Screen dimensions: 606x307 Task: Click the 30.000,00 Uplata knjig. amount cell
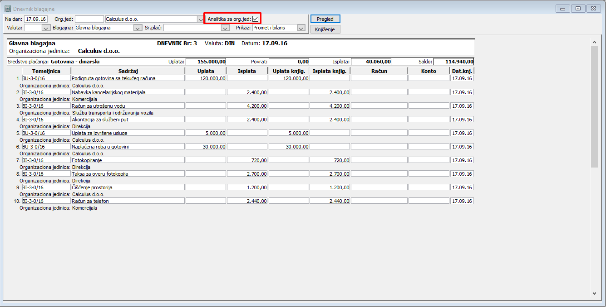pyautogui.click(x=289, y=146)
